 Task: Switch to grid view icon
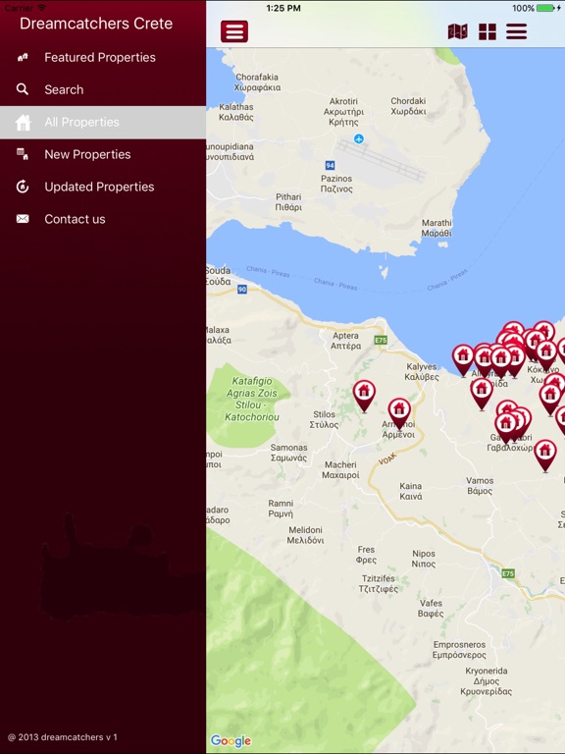488,31
